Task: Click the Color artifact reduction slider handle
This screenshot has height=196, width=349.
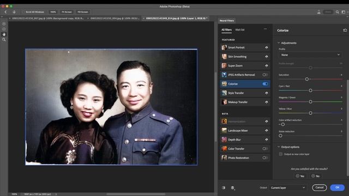Action: click(x=283, y=125)
